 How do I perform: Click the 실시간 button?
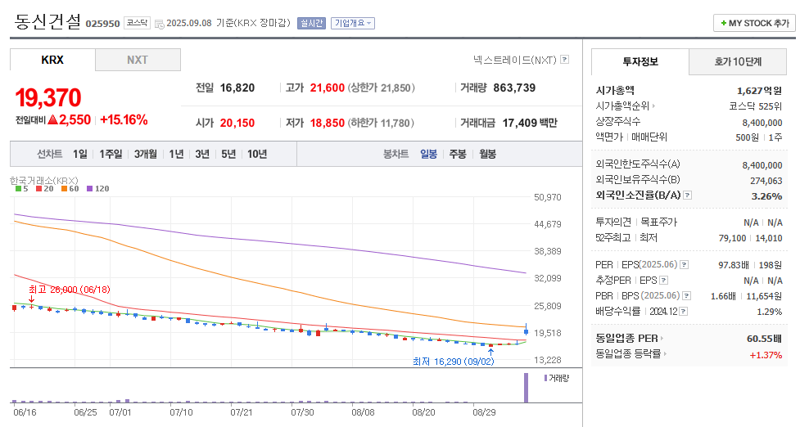pos(311,24)
